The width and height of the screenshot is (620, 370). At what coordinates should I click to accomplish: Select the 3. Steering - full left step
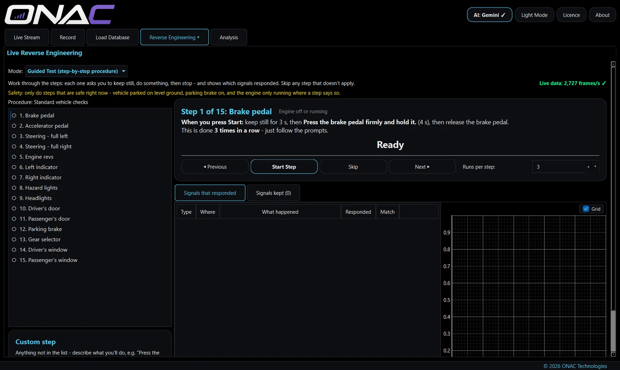(90, 136)
